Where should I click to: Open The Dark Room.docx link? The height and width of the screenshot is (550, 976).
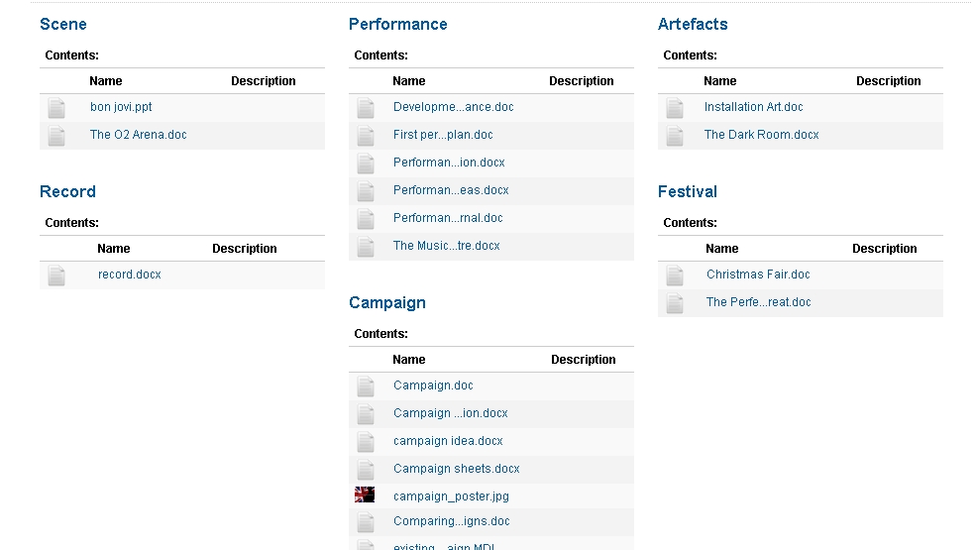pos(761,135)
